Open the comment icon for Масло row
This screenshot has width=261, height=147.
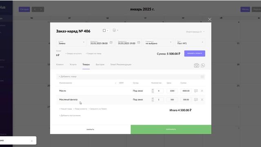tap(196, 91)
